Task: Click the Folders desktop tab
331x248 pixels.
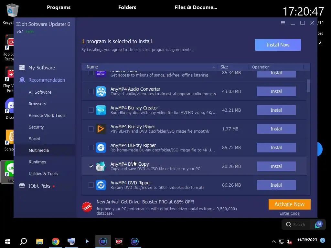Action: tap(127, 7)
